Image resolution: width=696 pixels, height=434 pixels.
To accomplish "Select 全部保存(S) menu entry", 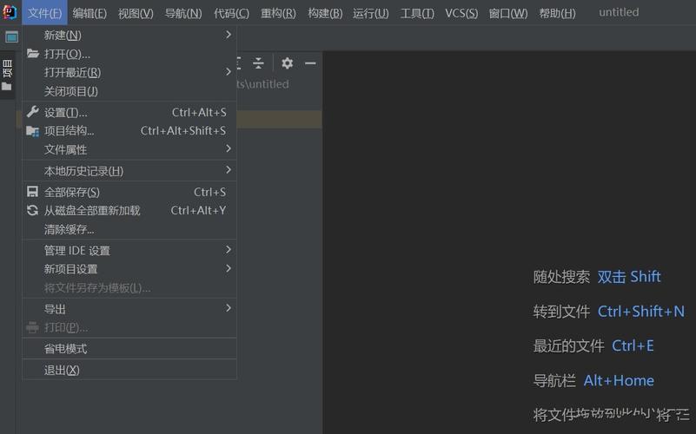I will (x=129, y=192).
